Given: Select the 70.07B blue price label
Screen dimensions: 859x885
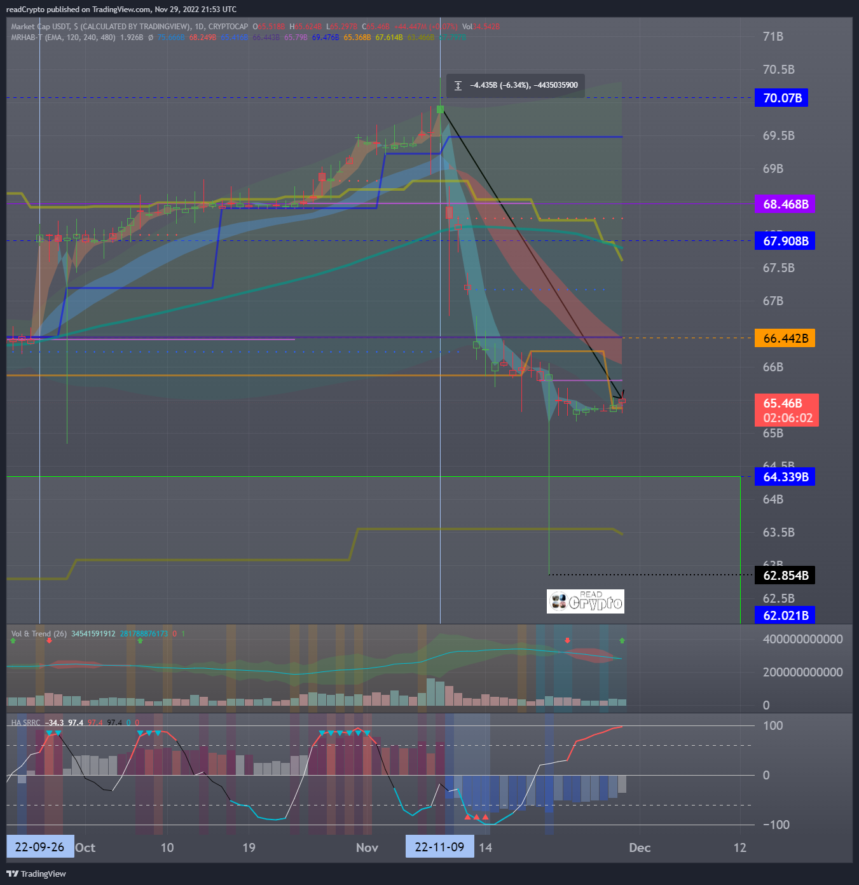Looking at the screenshot, I should [x=781, y=98].
